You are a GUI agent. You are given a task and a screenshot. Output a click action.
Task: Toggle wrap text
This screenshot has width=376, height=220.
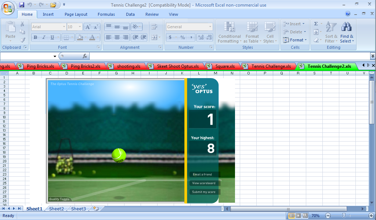tap(155, 26)
